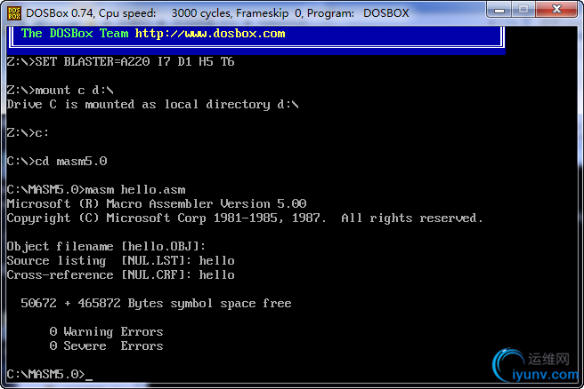Click the 'SET BLASTER=A220 I7 D1 H5 T6' line
Viewport: 584px width, 389px height.
(121, 61)
